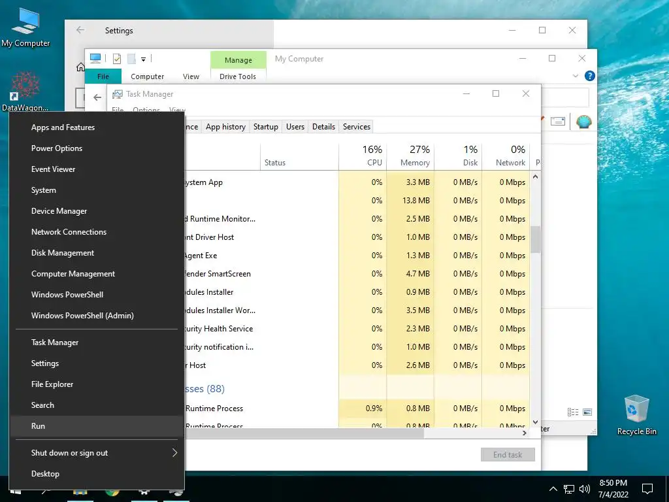Select Task Manager in the context menu

97,343
